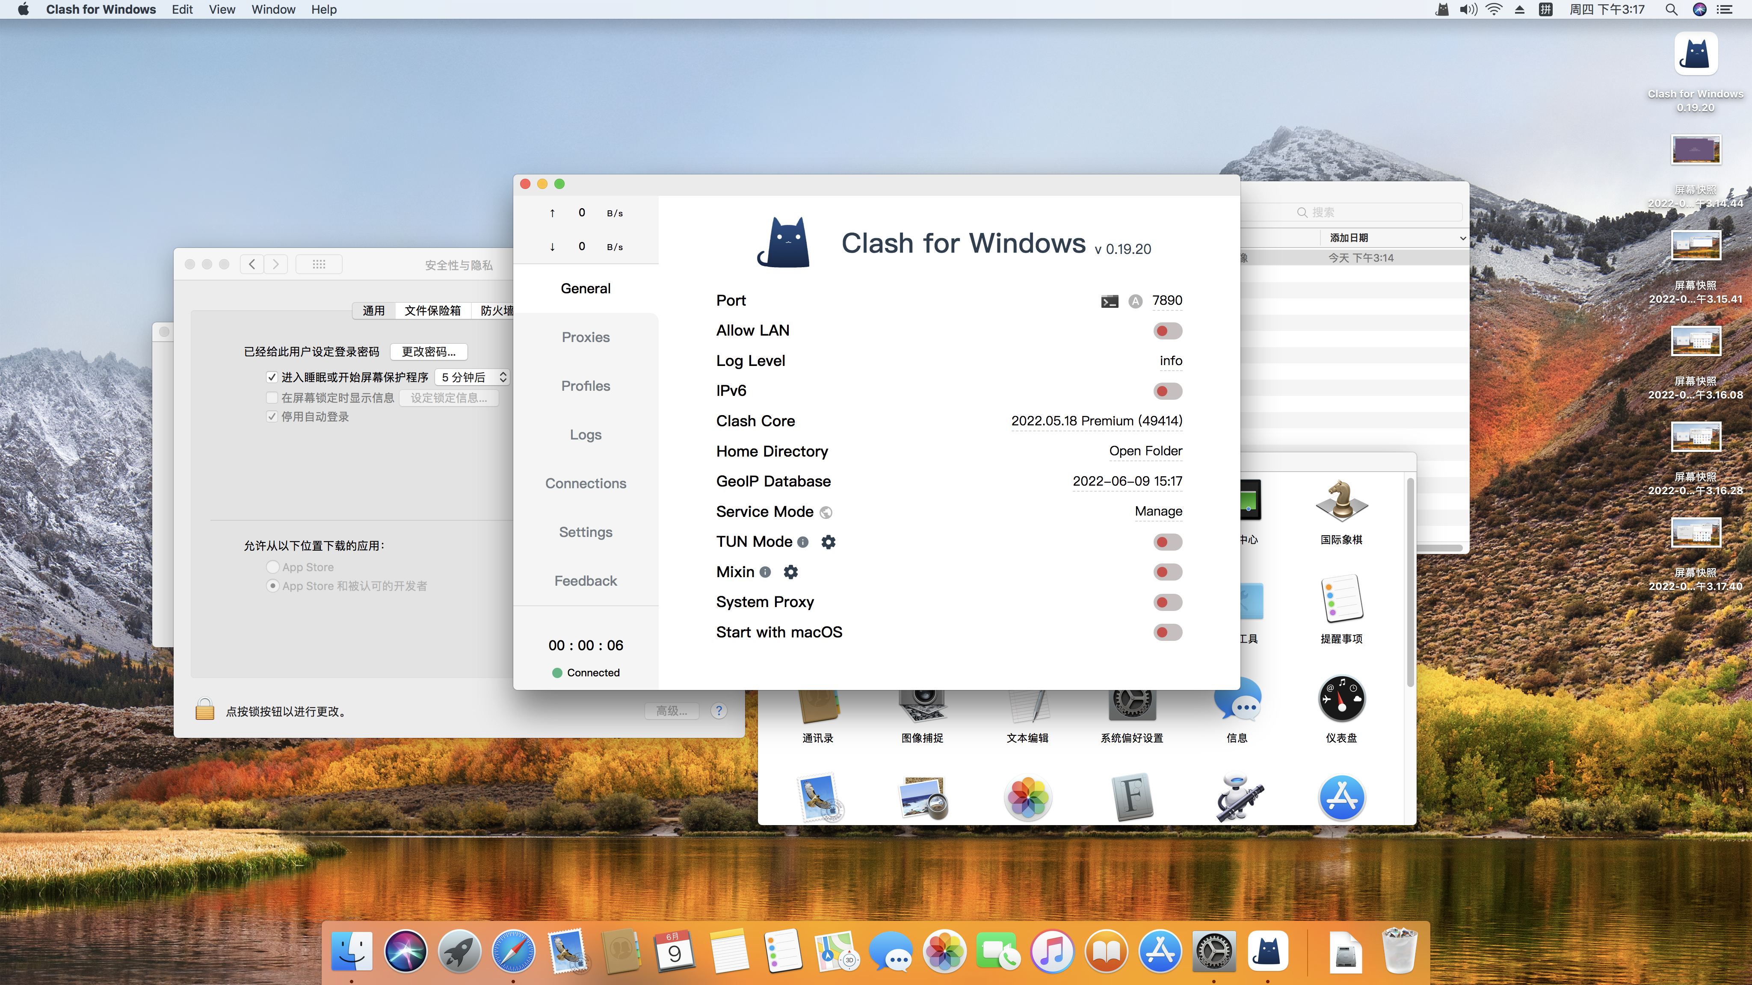Open the Help menu
The width and height of the screenshot is (1752, 985).
pyautogui.click(x=324, y=9)
